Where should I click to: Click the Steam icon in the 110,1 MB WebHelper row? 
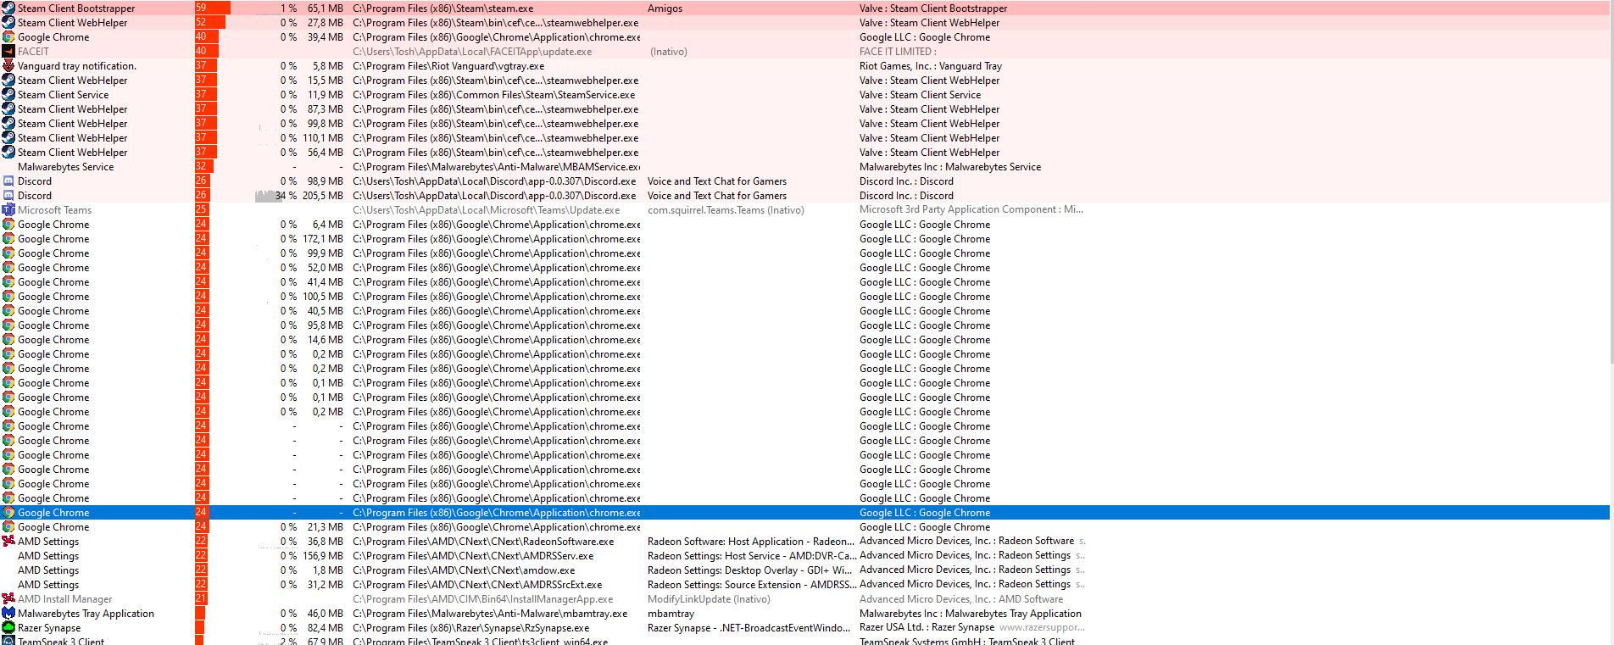(x=8, y=138)
